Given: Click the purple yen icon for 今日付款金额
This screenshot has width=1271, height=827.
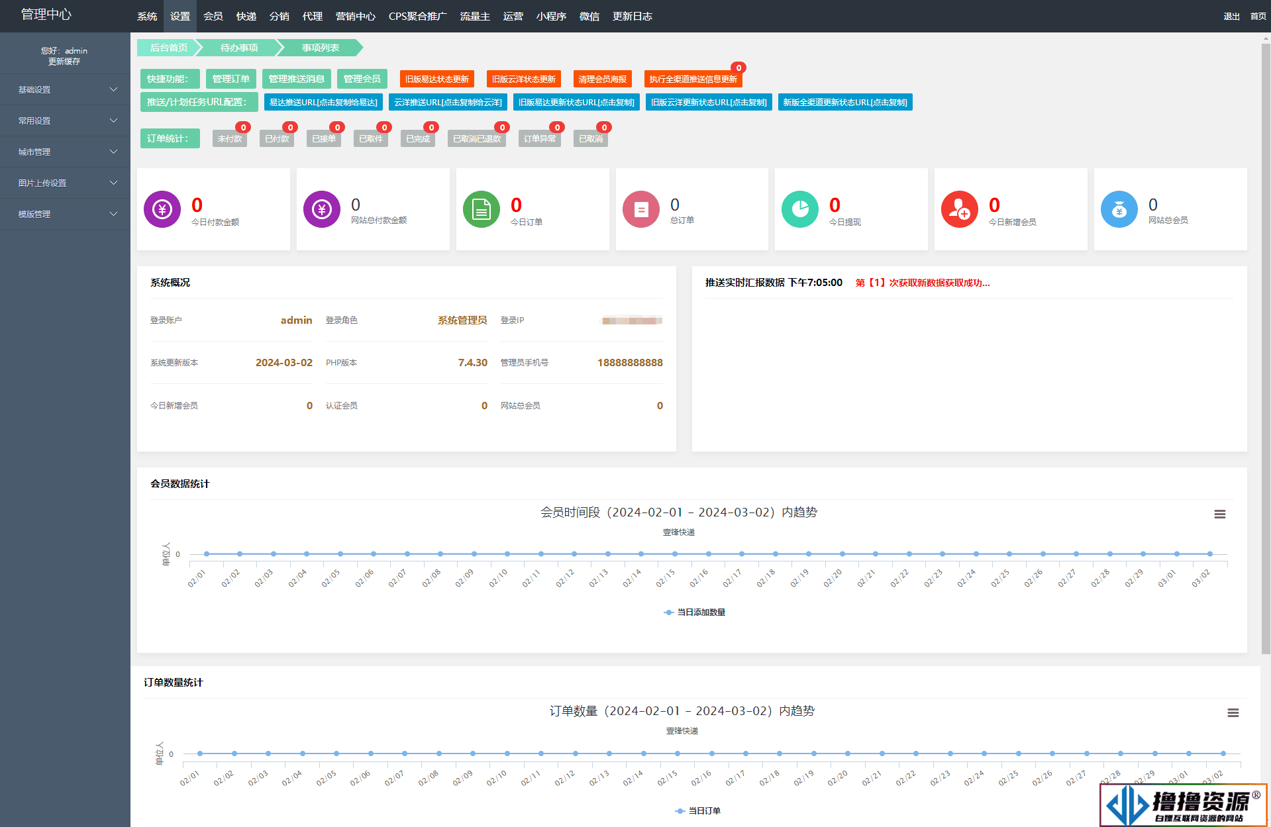Looking at the screenshot, I should pyautogui.click(x=162, y=209).
